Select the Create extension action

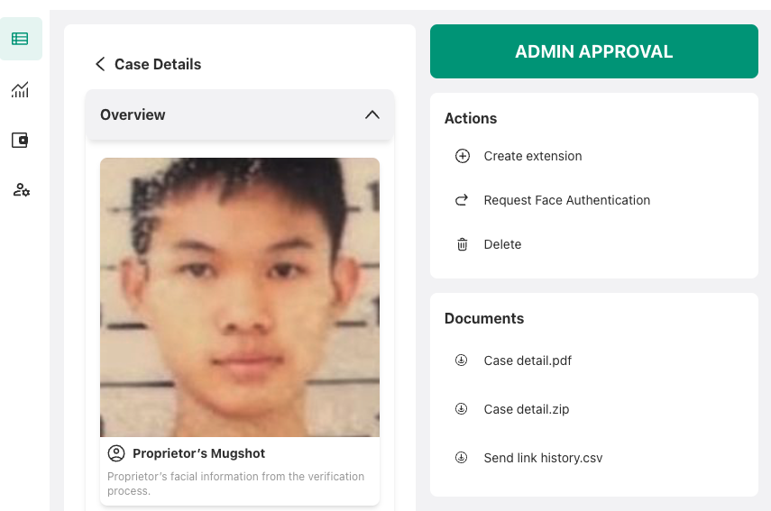(x=533, y=156)
